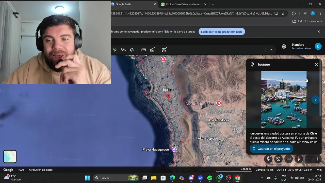Open Chrome extensions puzzle icon
Screen dimensions: 325x183
pos(294,13)
